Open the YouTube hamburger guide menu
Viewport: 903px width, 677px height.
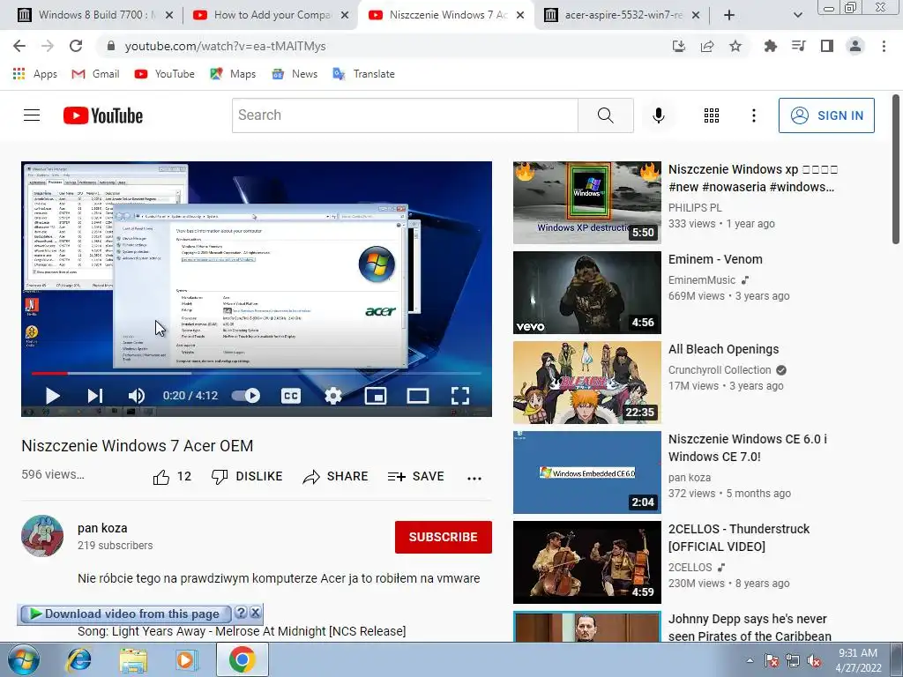(x=32, y=115)
